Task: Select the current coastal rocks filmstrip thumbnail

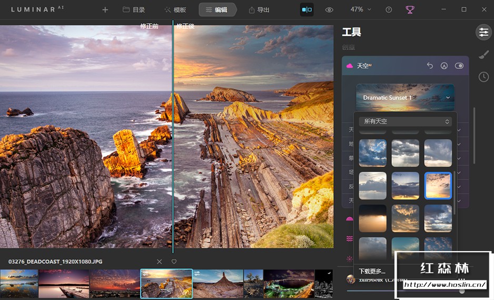Action: (166, 284)
